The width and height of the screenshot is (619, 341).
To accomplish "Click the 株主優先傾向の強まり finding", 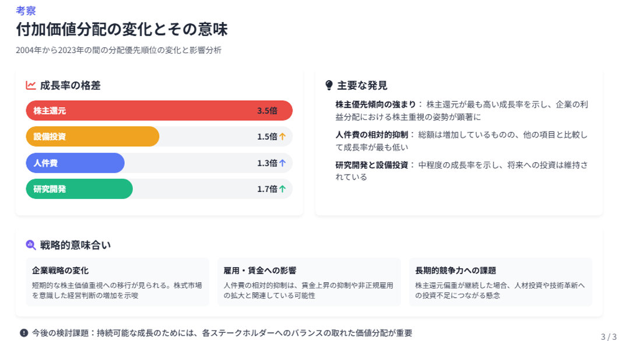I will [x=375, y=105].
